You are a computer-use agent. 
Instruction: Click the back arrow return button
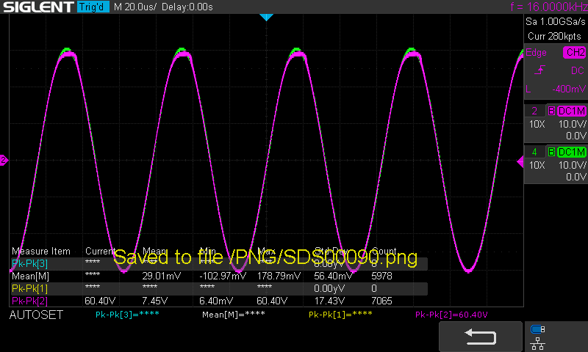pyautogui.click(x=481, y=337)
